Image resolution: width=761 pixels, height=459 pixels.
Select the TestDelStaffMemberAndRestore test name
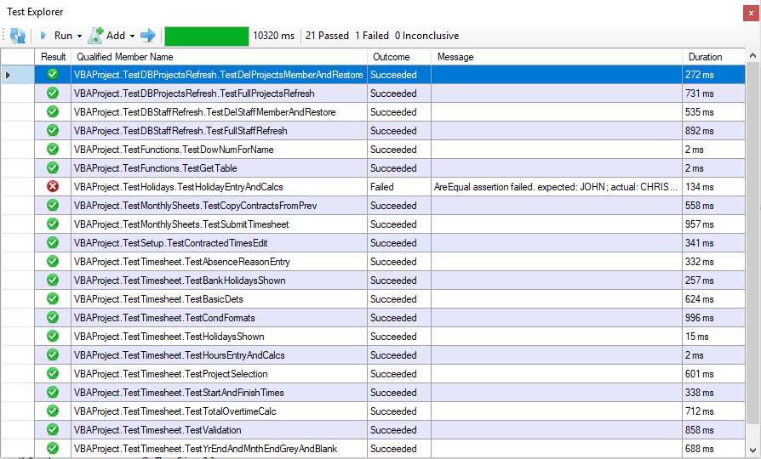point(205,112)
